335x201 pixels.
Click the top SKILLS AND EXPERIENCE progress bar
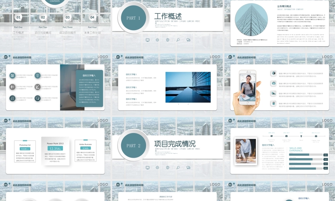click(306, 155)
